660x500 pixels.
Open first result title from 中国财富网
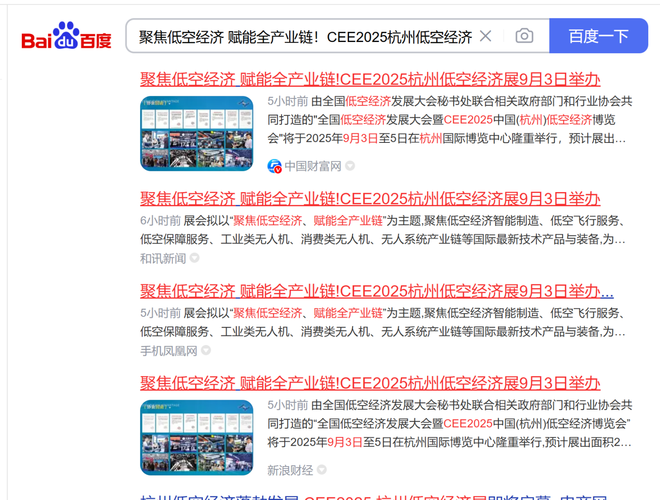coord(370,80)
